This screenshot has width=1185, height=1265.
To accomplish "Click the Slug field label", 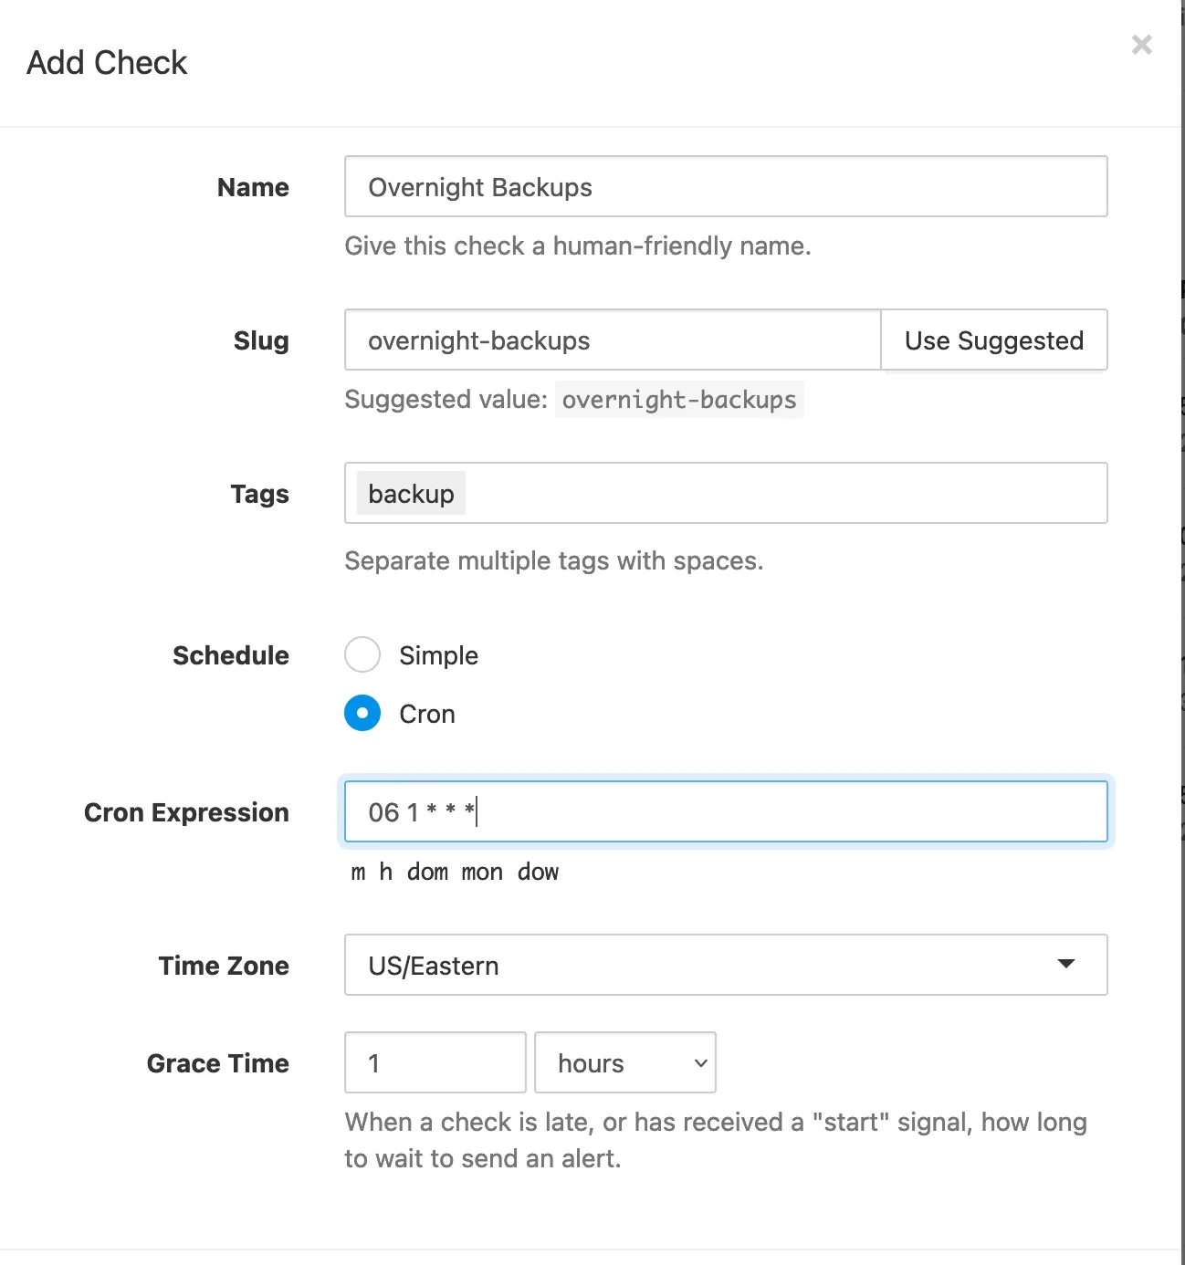I will click(x=261, y=340).
